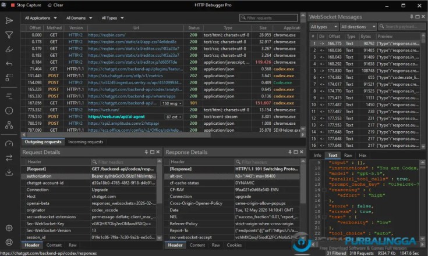
Task: Open Response Details Content tab
Action: [197, 245]
